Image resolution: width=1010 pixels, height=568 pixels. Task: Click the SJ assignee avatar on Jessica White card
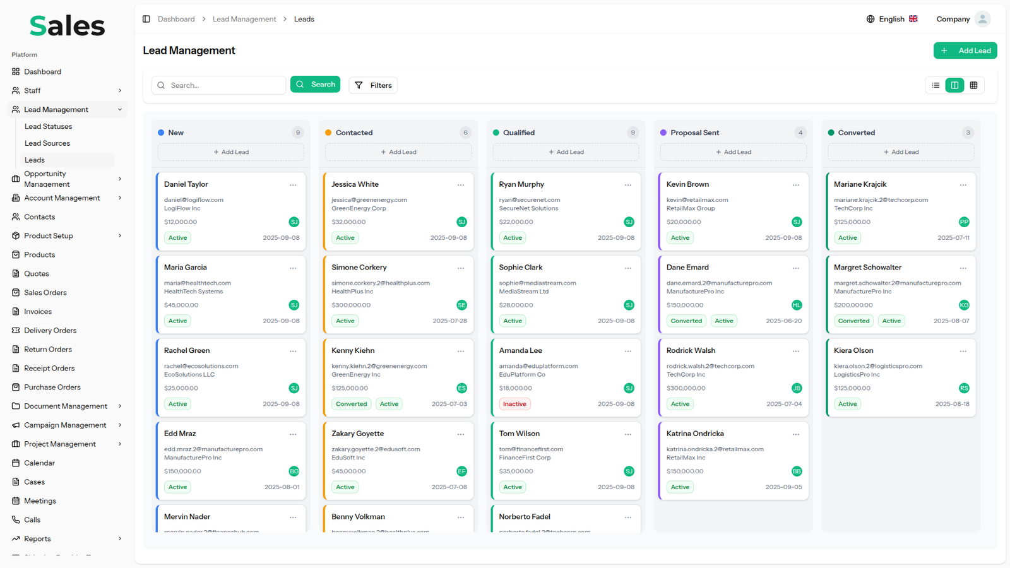coord(461,222)
